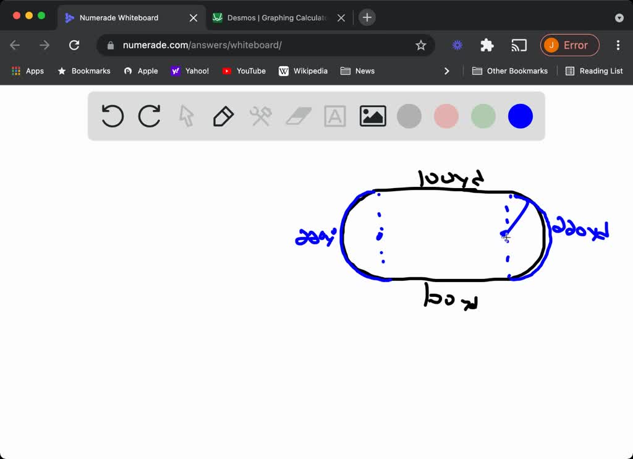The image size is (633, 459).
Task: Expand the Other Bookmarks folder
Action: [x=510, y=71]
